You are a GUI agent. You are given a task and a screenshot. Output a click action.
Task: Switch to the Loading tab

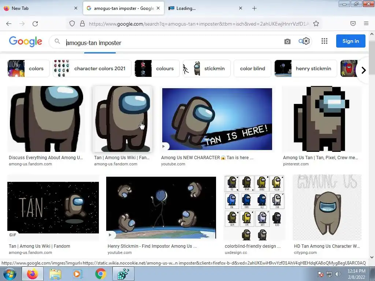[206, 8]
